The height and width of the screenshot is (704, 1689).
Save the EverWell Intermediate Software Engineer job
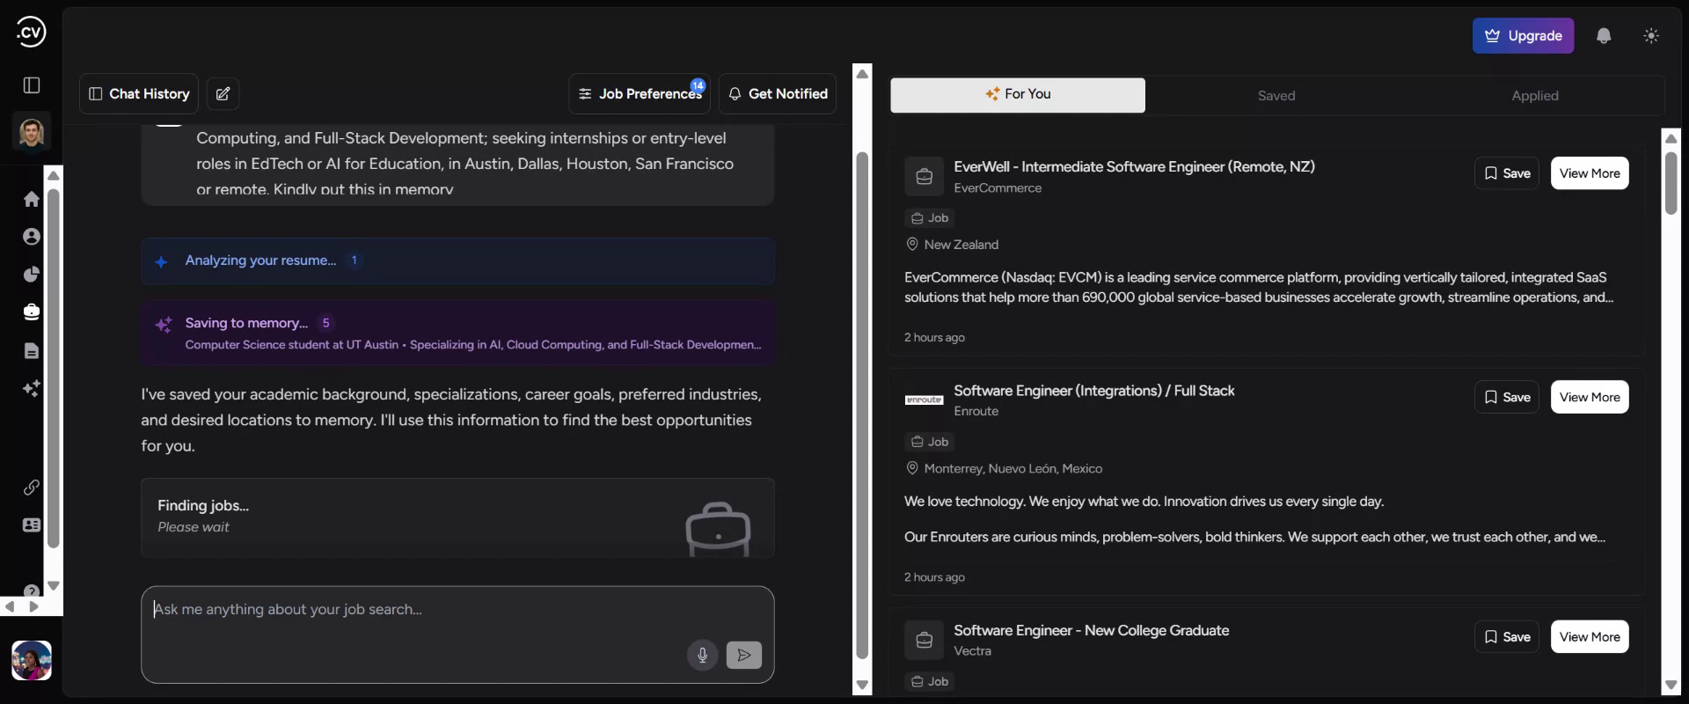[x=1507, y=173]
